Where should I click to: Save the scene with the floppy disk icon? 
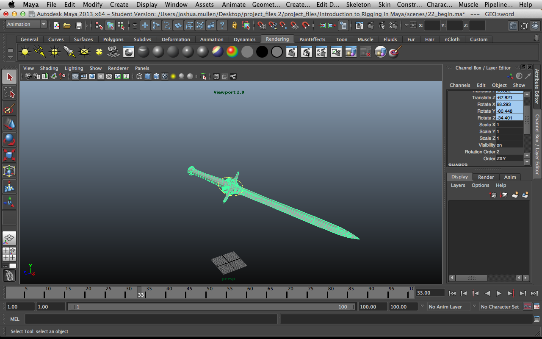click(78, 25)
